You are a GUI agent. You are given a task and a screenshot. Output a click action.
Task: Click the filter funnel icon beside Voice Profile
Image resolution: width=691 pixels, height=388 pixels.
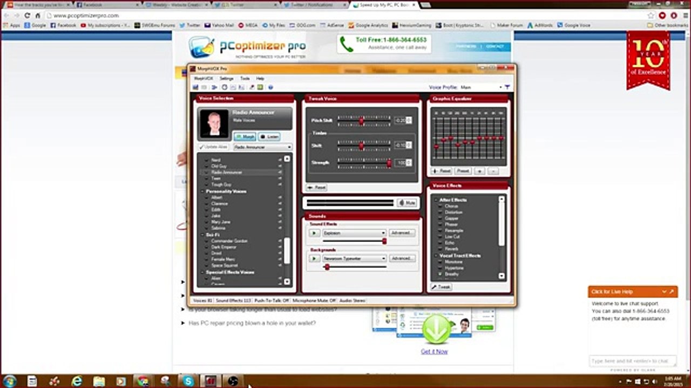coord(507,87)
